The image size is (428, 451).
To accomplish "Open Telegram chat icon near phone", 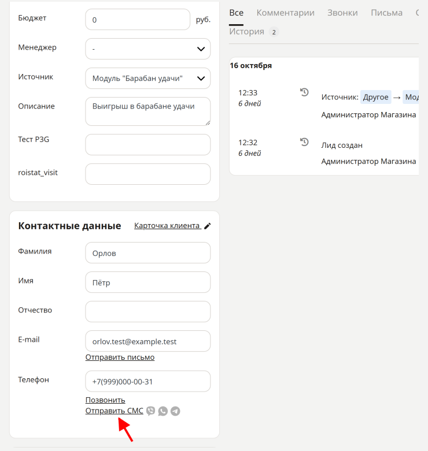I will point(175,411).
